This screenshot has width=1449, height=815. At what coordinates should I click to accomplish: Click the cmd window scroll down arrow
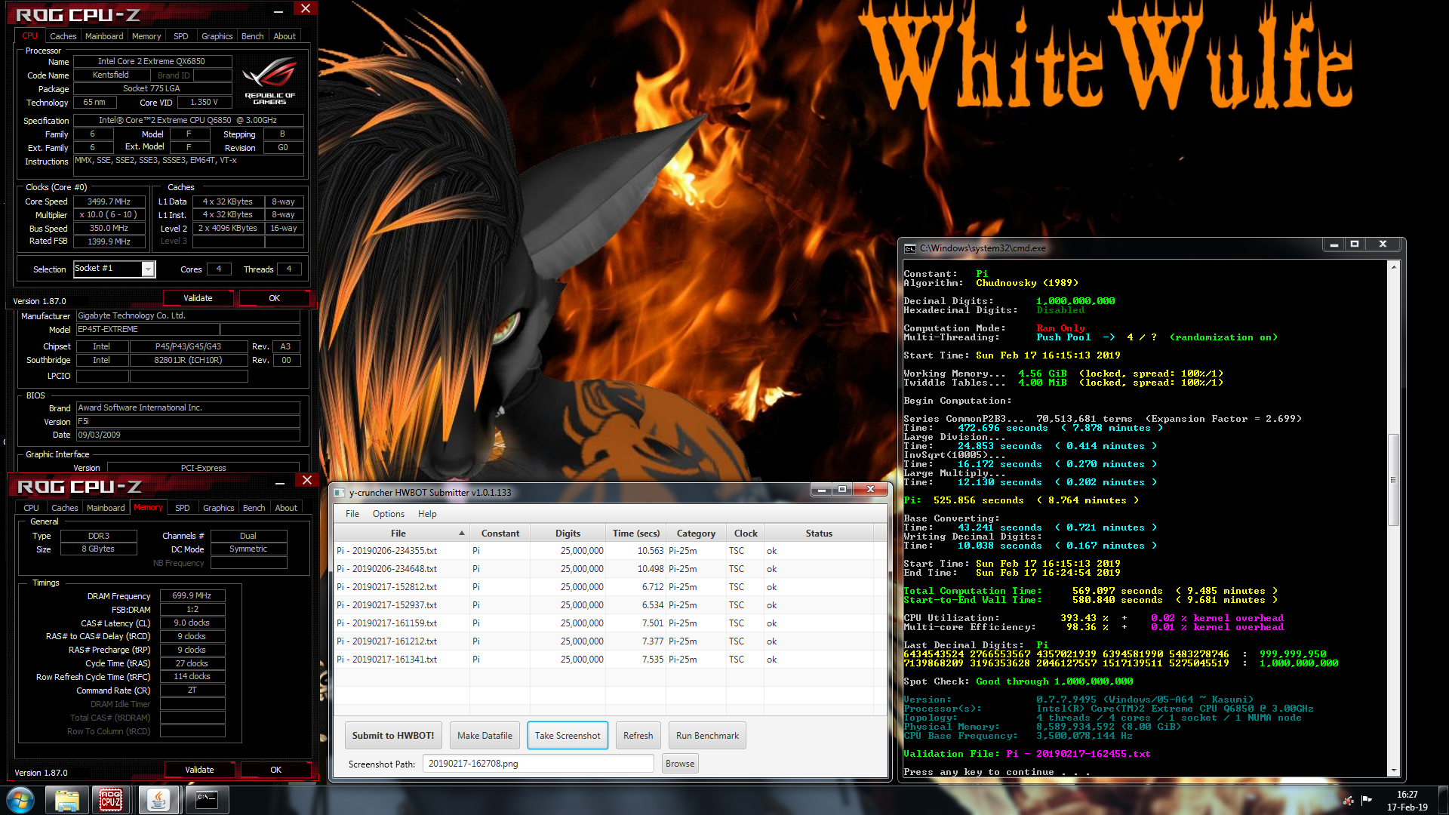[x=1393, y=770]
